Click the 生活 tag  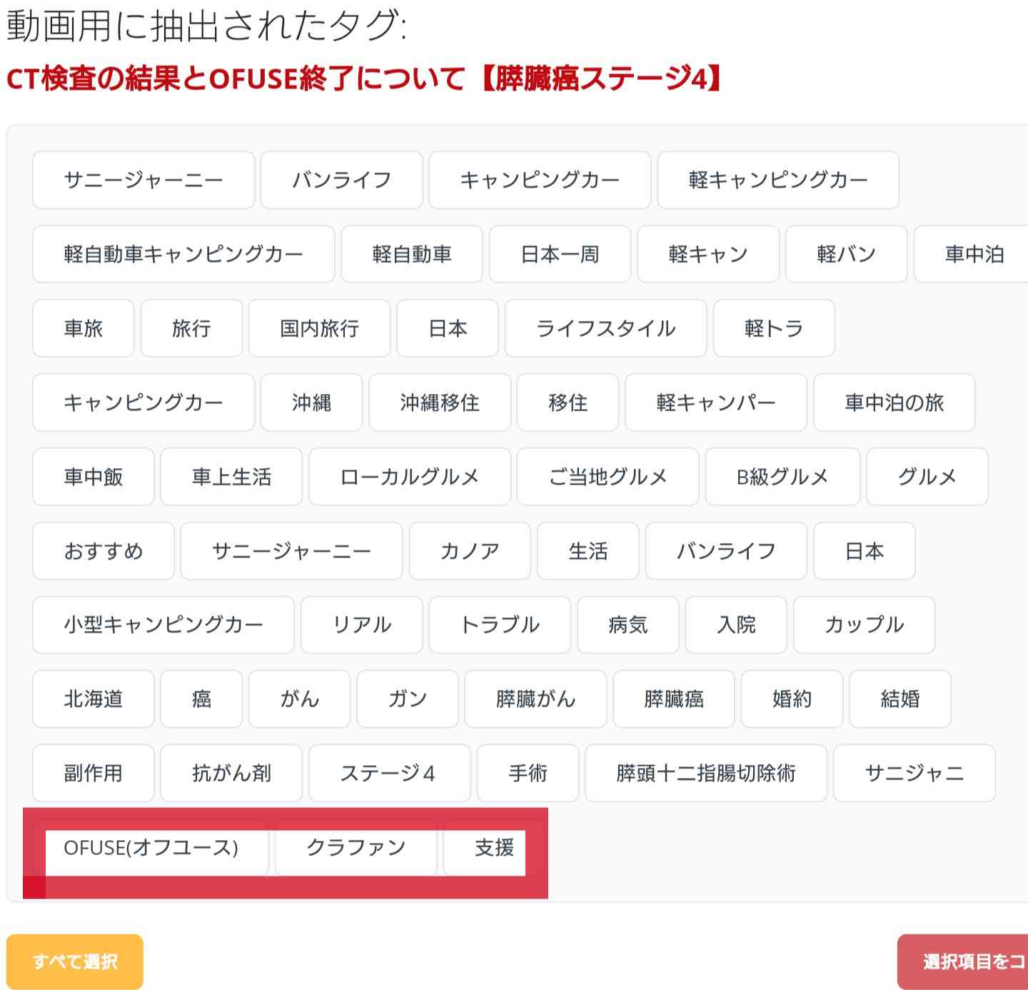point(588,551)
